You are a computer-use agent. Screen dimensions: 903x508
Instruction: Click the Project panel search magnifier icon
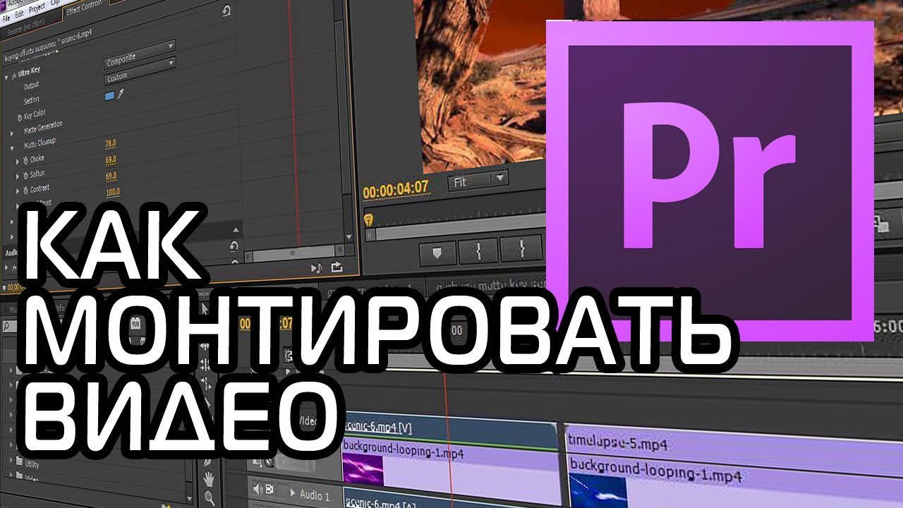tap(6, 326)
